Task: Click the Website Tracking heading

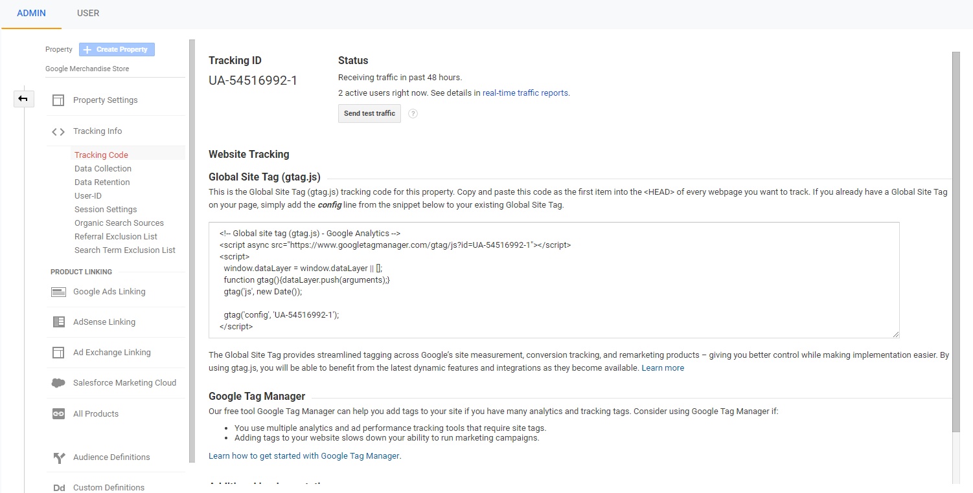Action: [x=249, y=155]
